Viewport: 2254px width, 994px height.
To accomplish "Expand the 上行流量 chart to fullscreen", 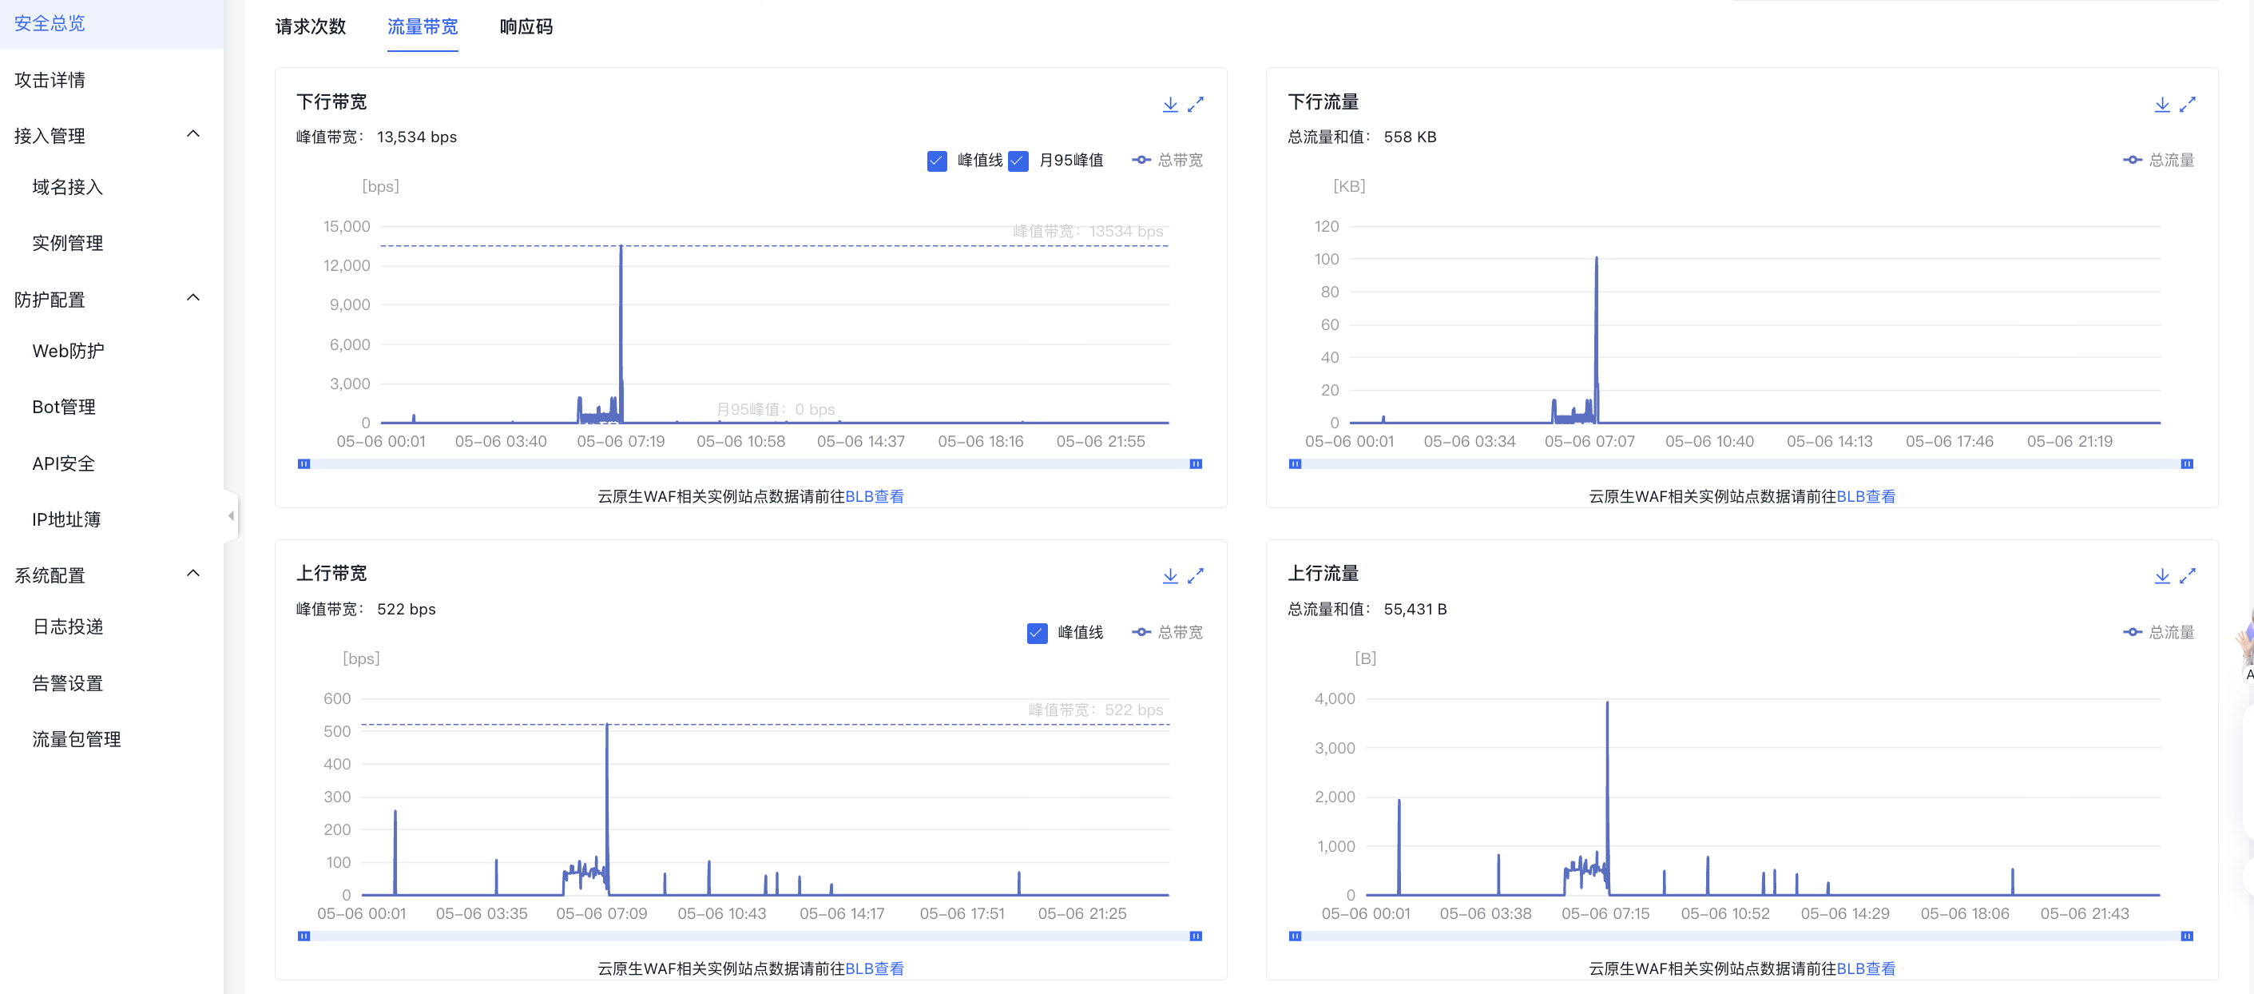I will (2187, 576).
